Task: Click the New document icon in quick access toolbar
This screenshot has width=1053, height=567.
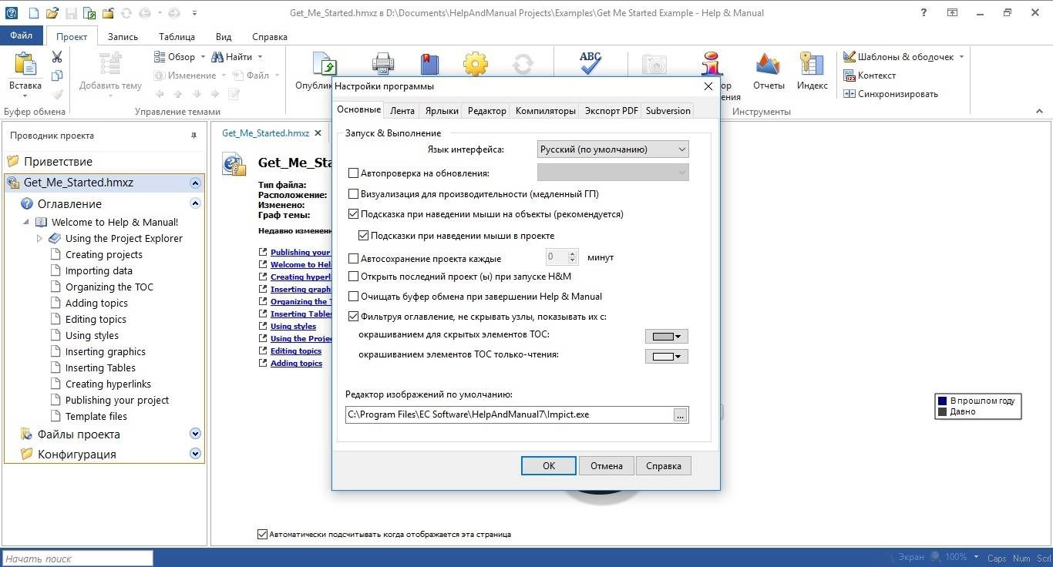Action: click(33, 13)
